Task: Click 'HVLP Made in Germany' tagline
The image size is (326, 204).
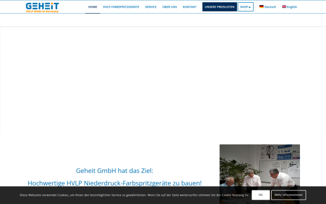Action: click(x=42, y=11)
